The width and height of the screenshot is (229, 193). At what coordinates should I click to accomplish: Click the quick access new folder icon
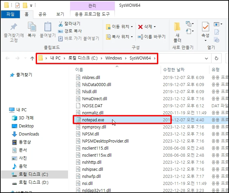(x=25, y=5)
